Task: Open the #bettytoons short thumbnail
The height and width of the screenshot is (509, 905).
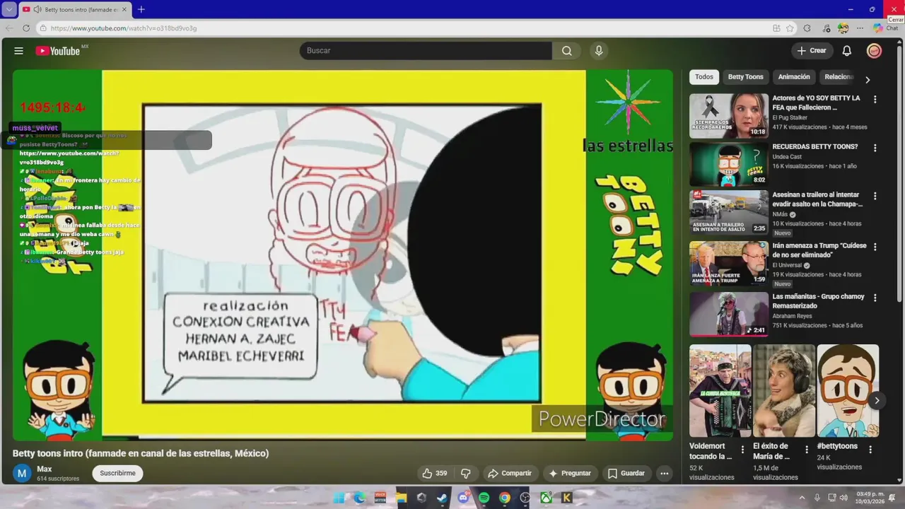Action: point(848,390)
